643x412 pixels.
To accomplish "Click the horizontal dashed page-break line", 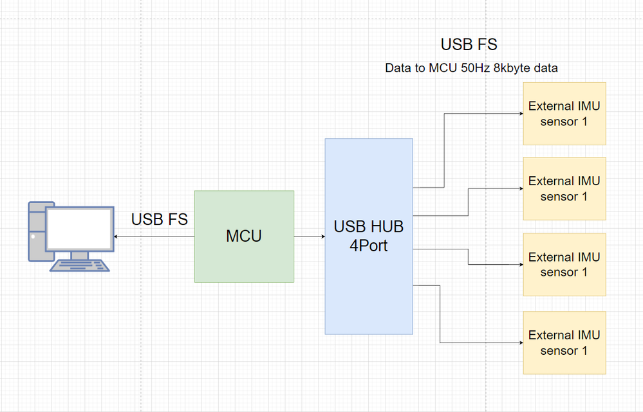I will tap(322, 19).
